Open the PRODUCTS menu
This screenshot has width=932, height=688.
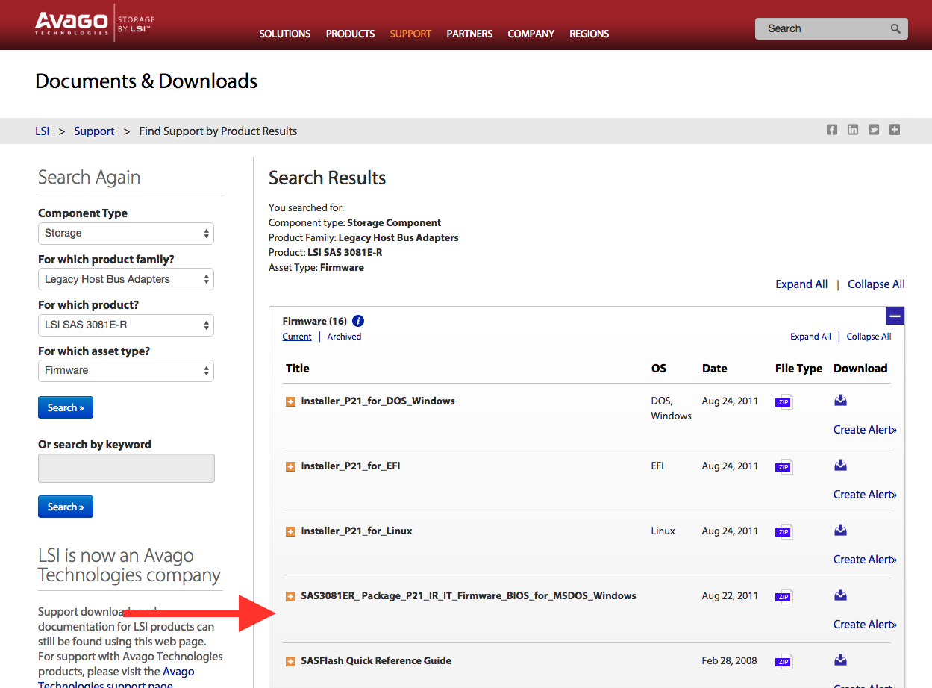click(x=350, y=34)
